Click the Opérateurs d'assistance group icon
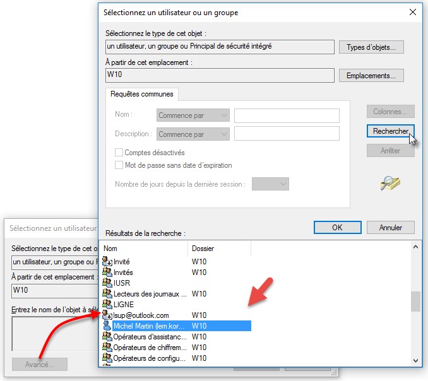This screenshot has width=428, height=381. pos(107,337)
